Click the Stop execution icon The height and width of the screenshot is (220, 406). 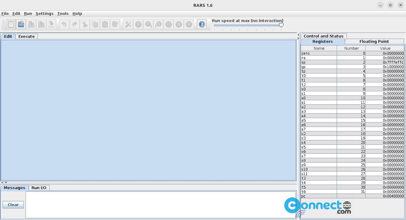[179, 24]
